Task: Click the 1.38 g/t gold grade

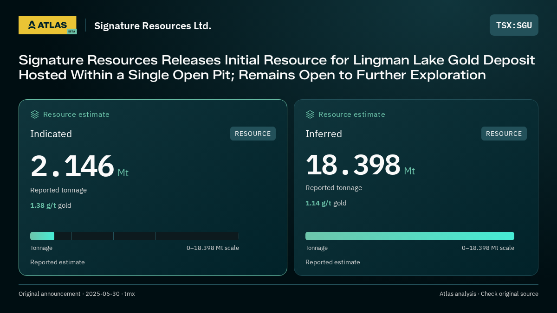Action: 51,205
